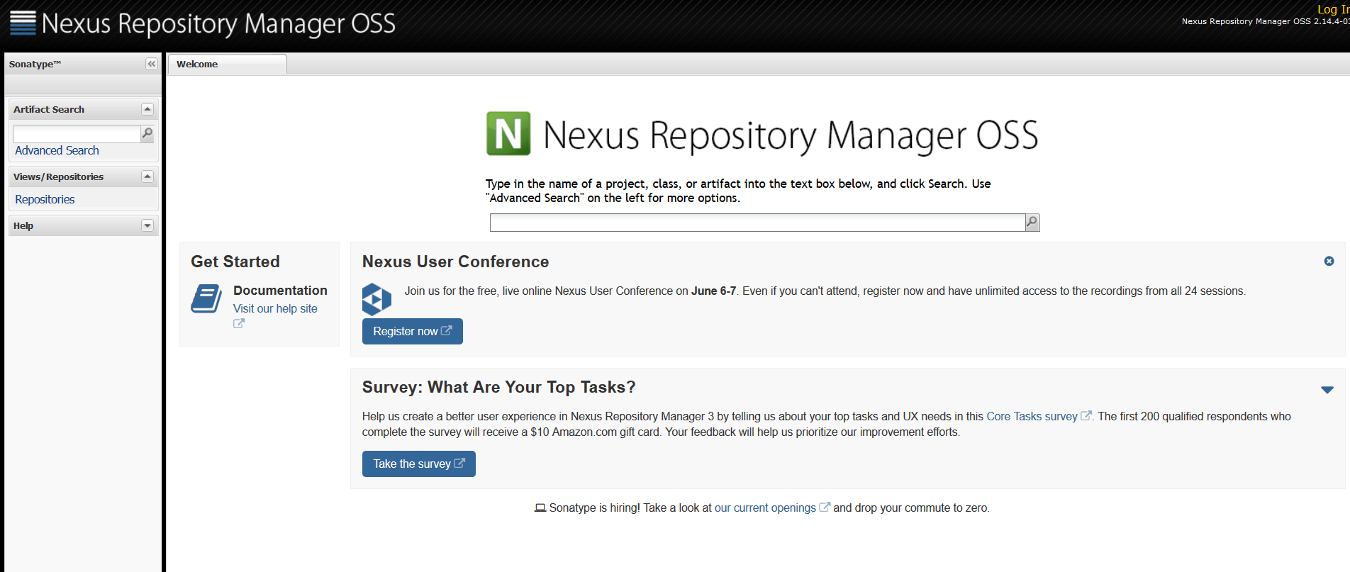Open the Repositories view

45,199
